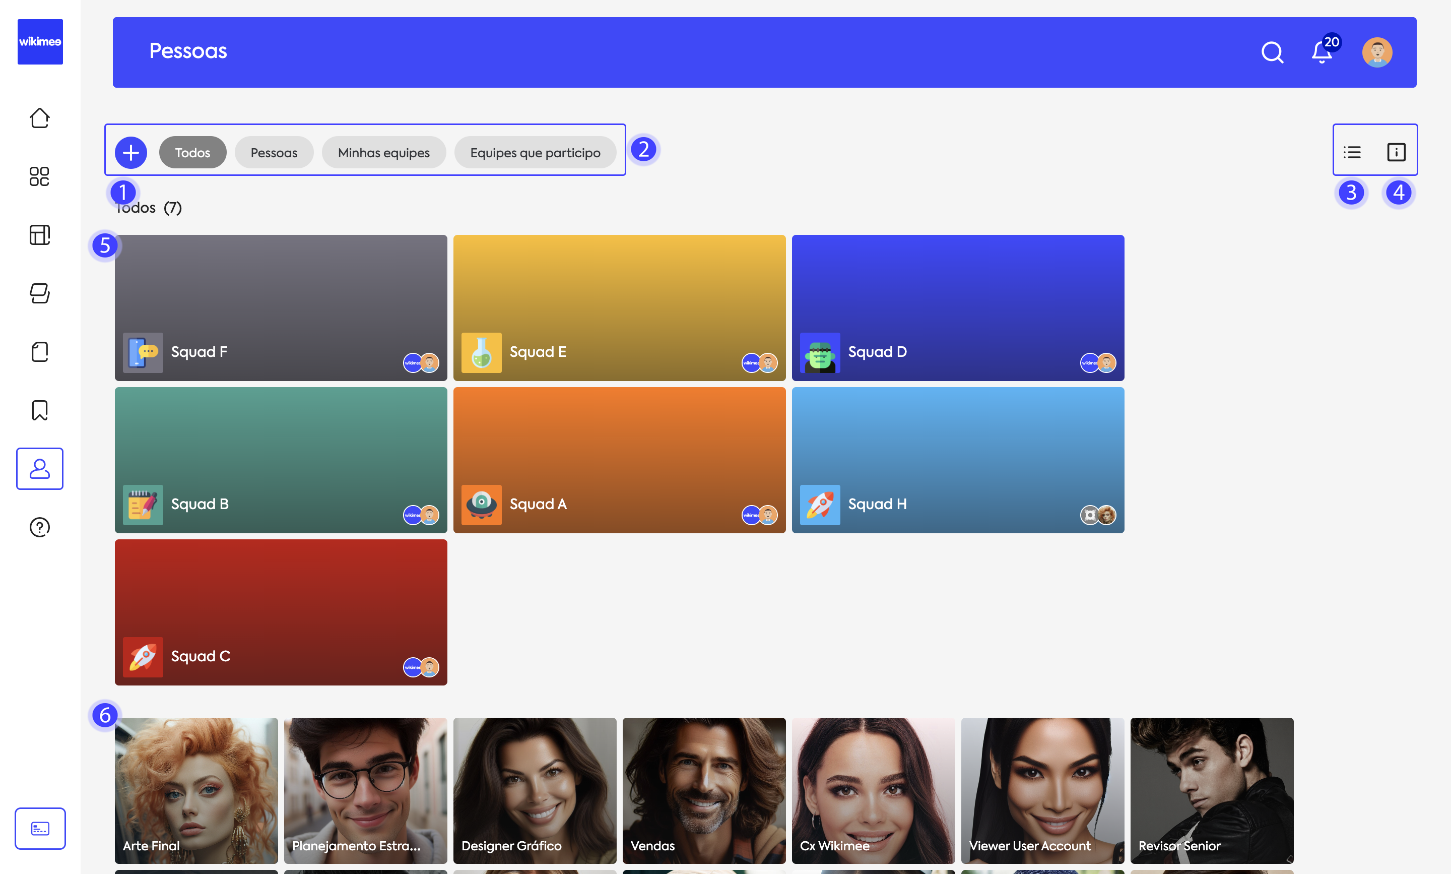Click the wikimee logo
The height and width of the screenshot is (874, 1451).
40,42
